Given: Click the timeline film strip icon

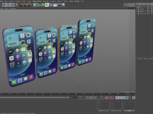Looking at the screenshot, I should pos(134,98).
